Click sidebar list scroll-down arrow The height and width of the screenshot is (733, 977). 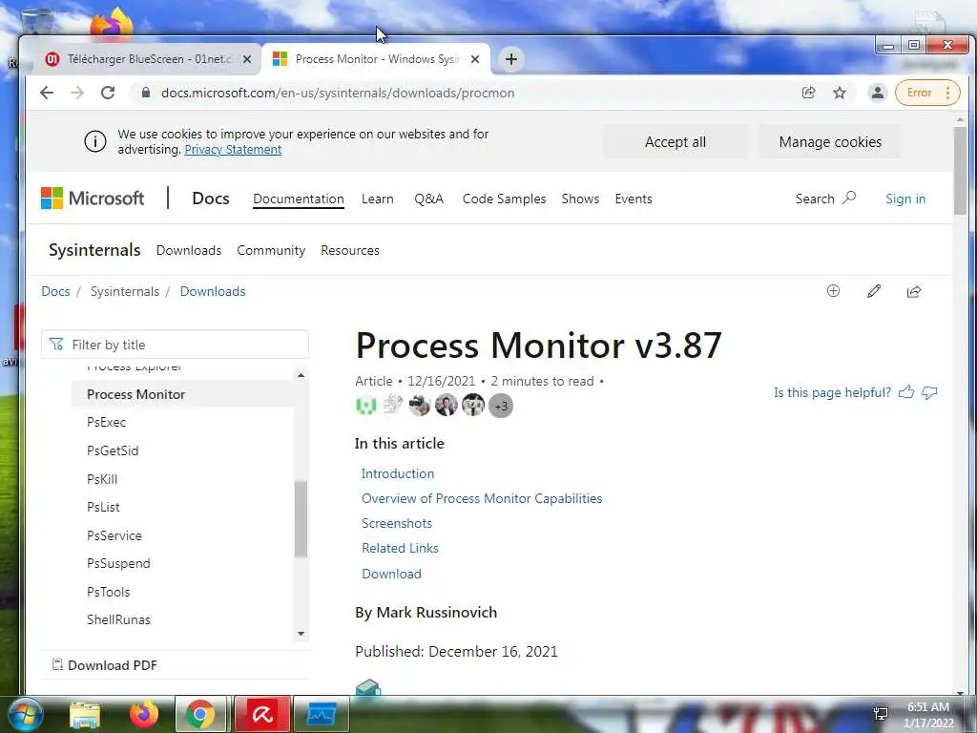pyautogui.click(x=301, y=634)
